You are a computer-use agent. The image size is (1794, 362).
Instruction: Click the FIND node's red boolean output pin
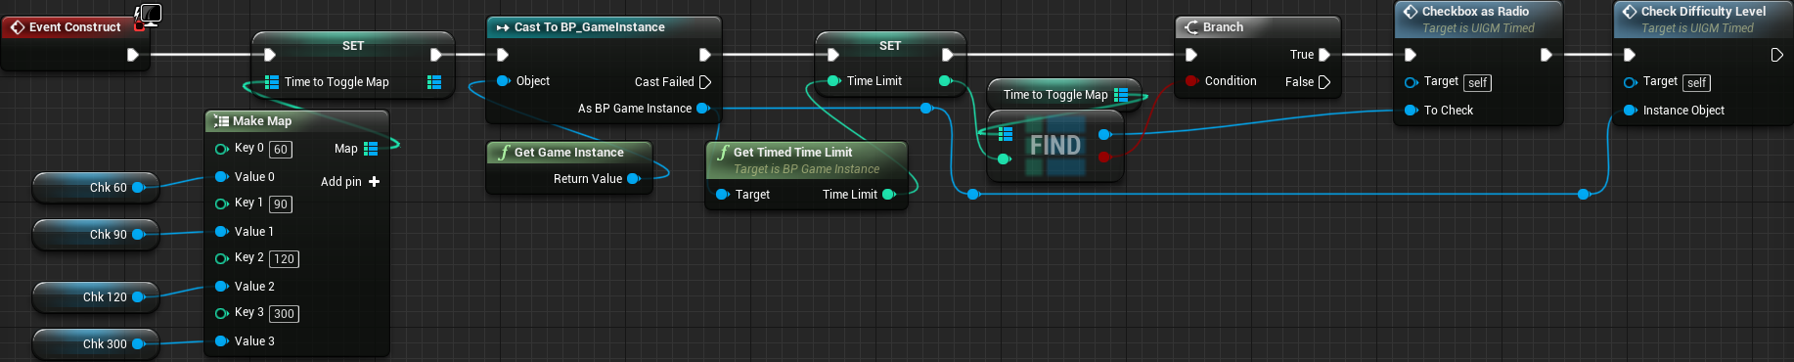click(x=1104, y=157)
